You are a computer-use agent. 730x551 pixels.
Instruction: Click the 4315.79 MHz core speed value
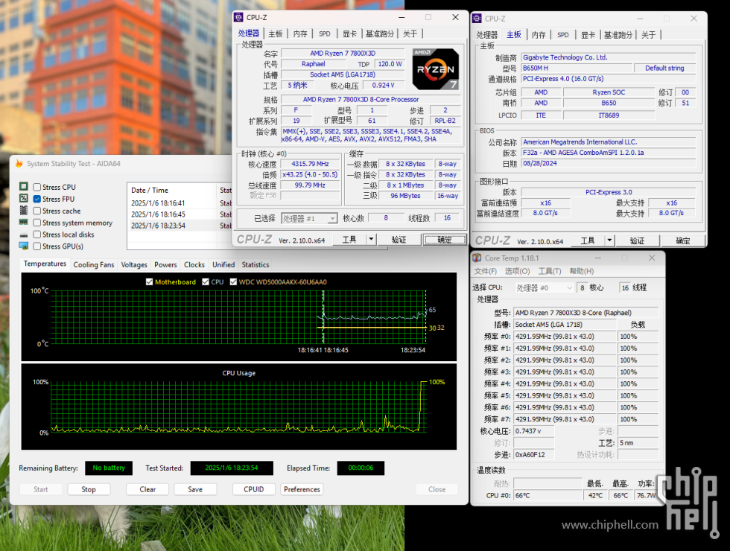pos(310,164)
